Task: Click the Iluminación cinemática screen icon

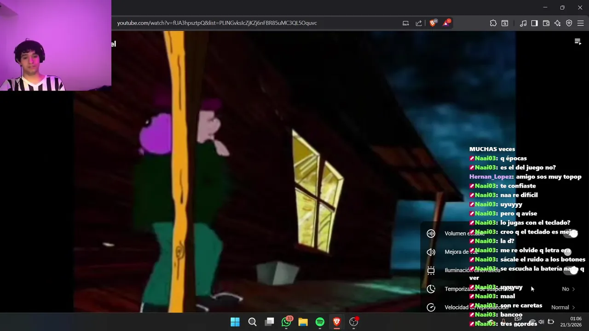Action: click(x=431, y=270)
